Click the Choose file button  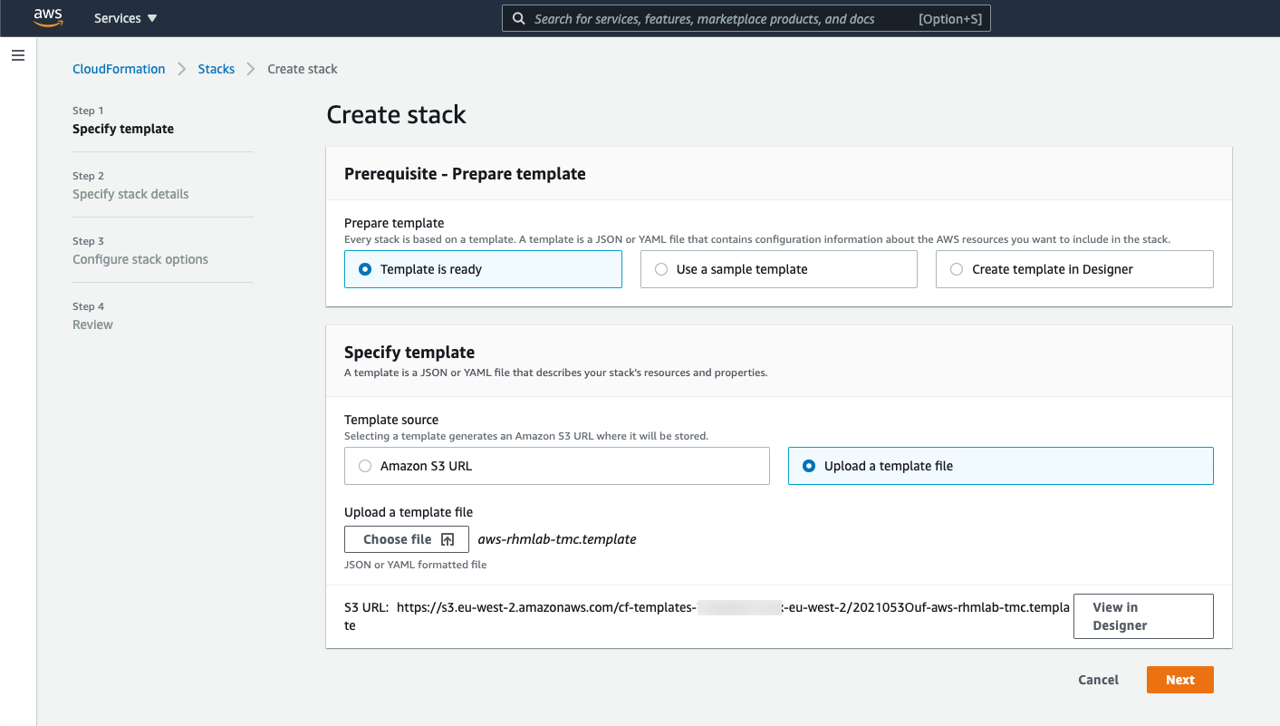(x=407, y=539)
